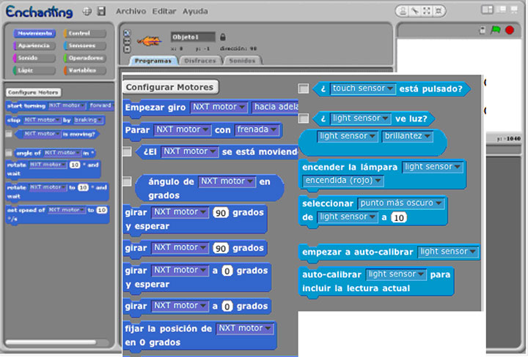528x357 pixels.
Task: Click the padlock icon beside Objeto1
Action: point(223,37)
